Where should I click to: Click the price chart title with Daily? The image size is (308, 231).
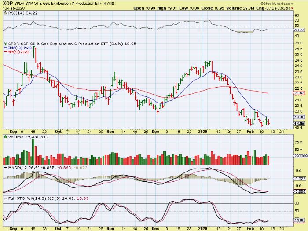[72, 44]
